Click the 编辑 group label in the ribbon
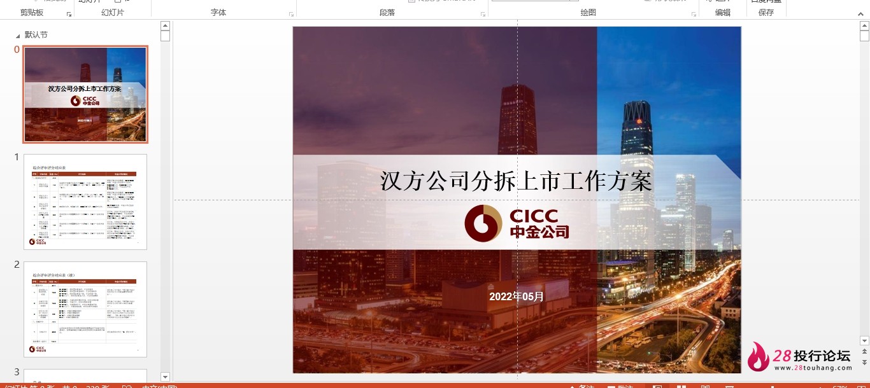The image size is (870, 388). pos(723,13)
